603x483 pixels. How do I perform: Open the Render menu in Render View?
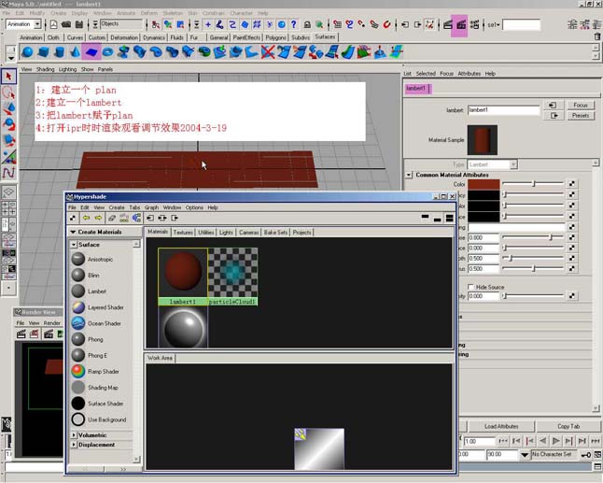coord(51,323)
